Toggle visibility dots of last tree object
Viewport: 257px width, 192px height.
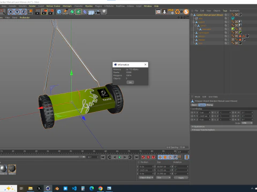228,43
